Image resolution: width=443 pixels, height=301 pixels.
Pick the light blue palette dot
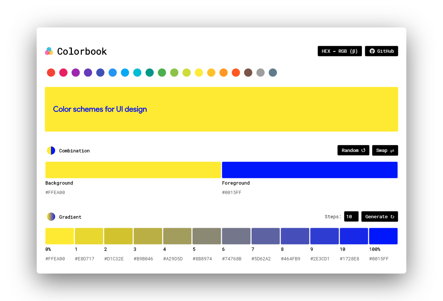click(125, 73)
